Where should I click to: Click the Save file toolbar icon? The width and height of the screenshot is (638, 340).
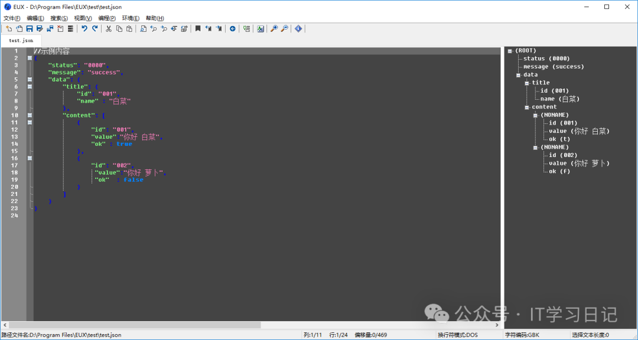click(29, 28)
